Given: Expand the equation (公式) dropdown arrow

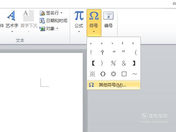Looking at the screenshot, I should [x=79, y=31].
